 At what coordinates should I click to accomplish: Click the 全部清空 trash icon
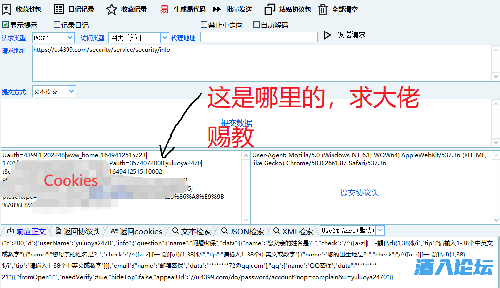coord(322,9)
